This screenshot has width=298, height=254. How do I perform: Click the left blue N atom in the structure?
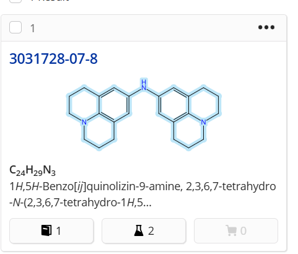click(84, 122)
